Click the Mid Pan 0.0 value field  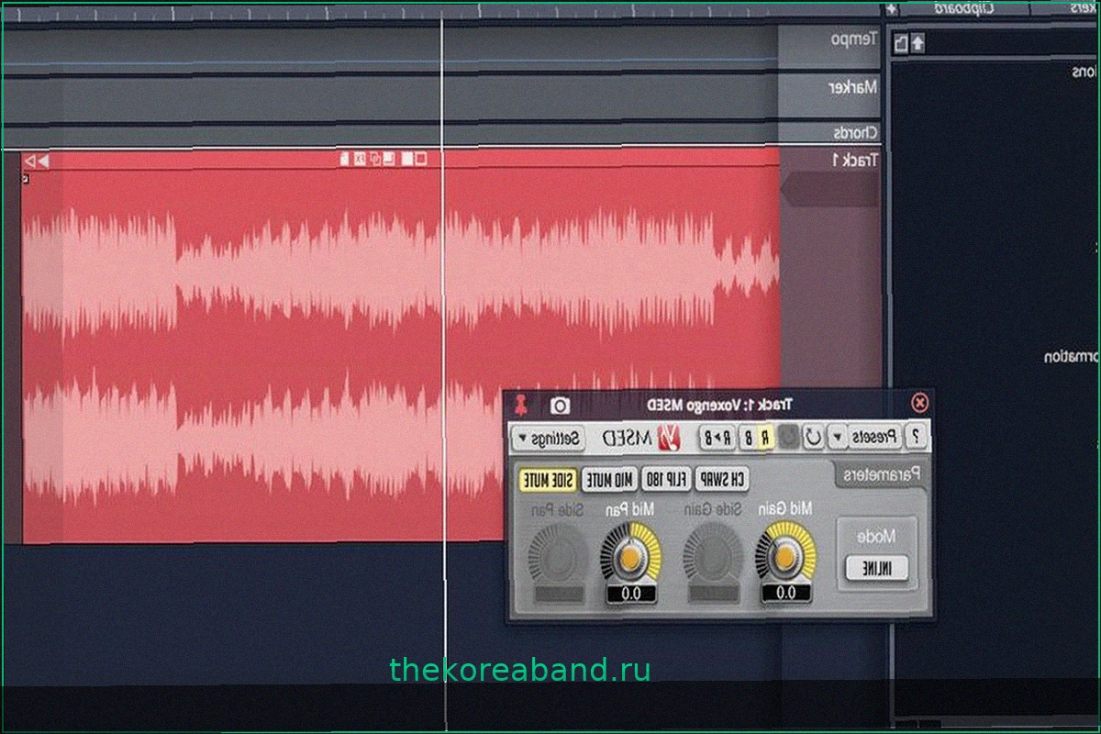pyautogui.click(x=630, y=594)
